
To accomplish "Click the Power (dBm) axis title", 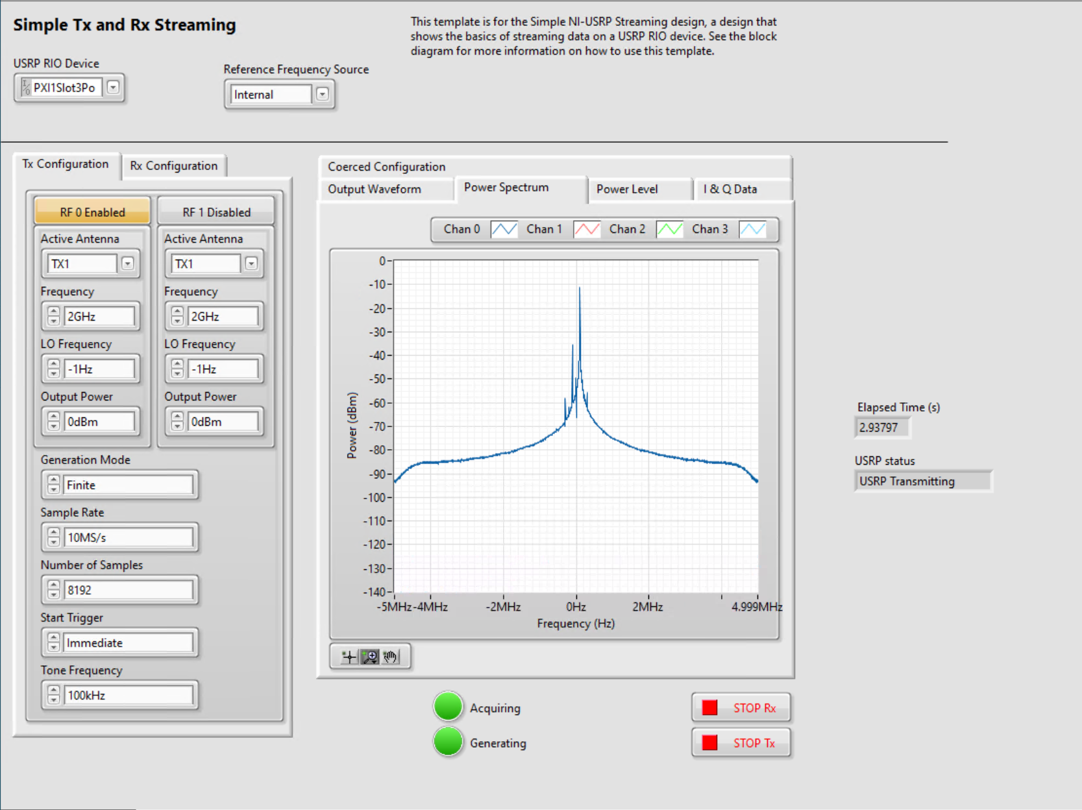I will [x=352, y=425].
